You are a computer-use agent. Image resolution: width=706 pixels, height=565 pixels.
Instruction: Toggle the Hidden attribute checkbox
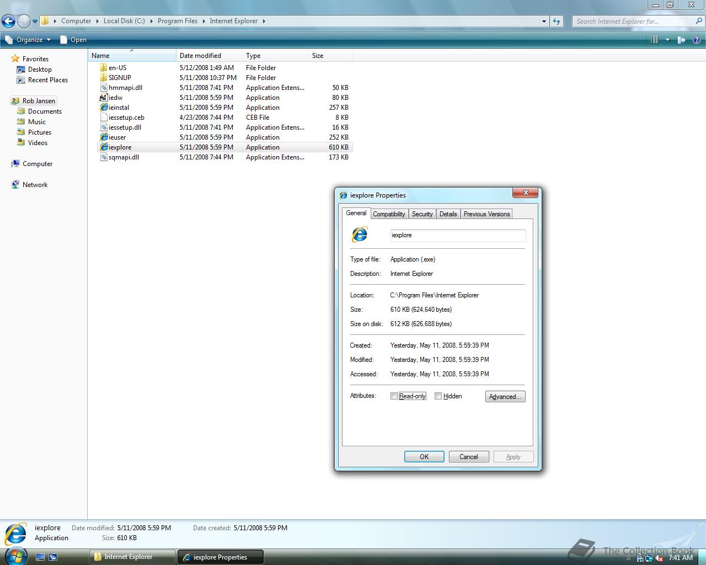(438, 396)
